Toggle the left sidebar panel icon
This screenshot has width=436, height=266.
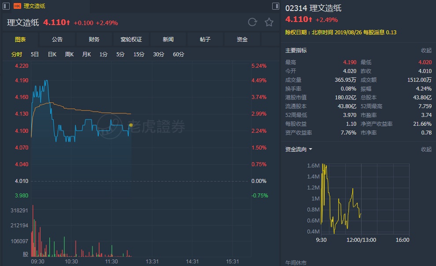(7, 6)
